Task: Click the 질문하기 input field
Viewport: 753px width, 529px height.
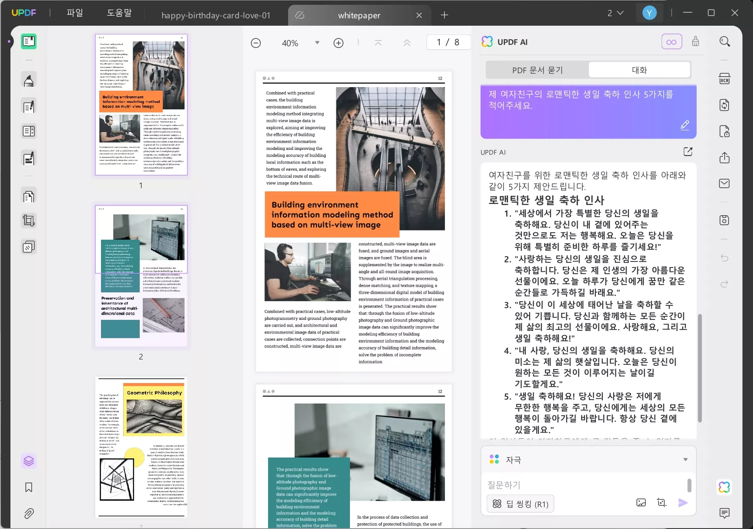Action: click(583, 485)
